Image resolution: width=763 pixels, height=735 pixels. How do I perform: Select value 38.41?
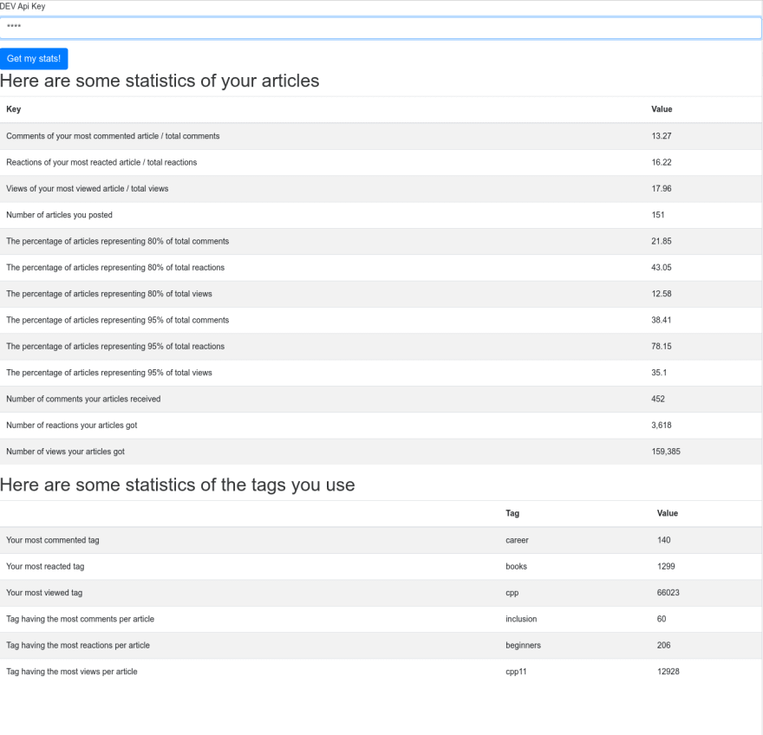[x=662, y=320]
